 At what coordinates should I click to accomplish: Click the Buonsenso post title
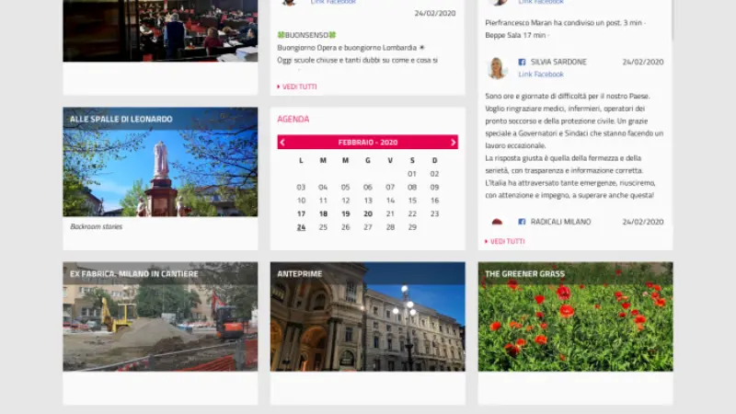click(x=306, y=35)
